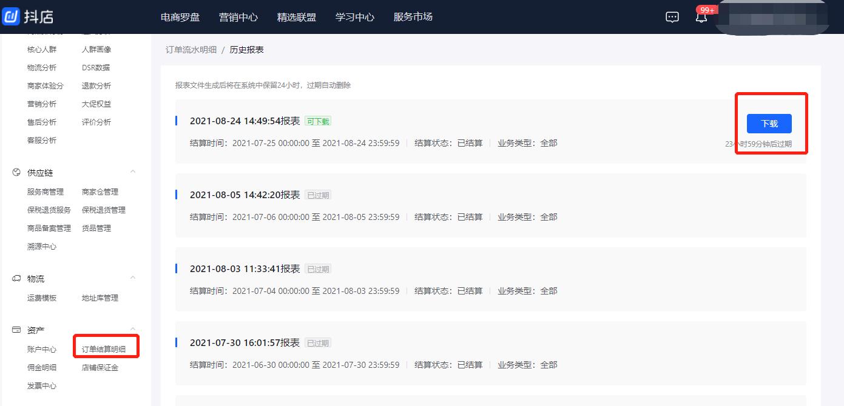Select the 2021-08-24 14:49:54报表 title
The image size is (844, 406).
click(245, 121)
